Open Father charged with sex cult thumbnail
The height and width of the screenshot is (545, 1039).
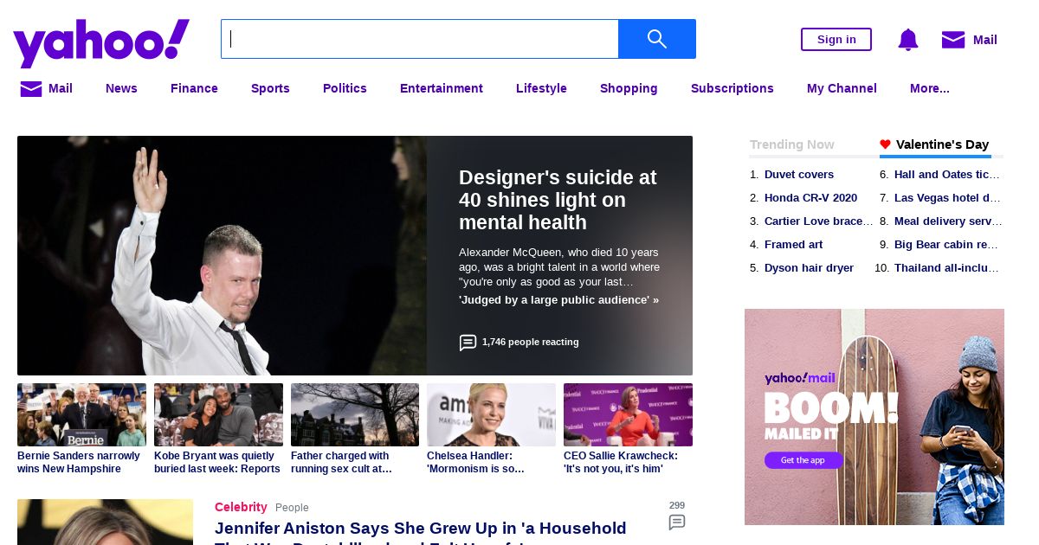coord(355,415)
